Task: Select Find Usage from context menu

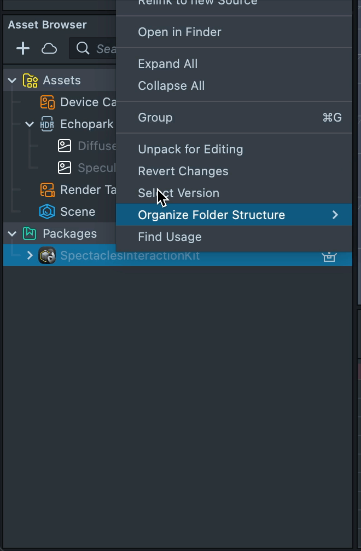Action: 170,237
